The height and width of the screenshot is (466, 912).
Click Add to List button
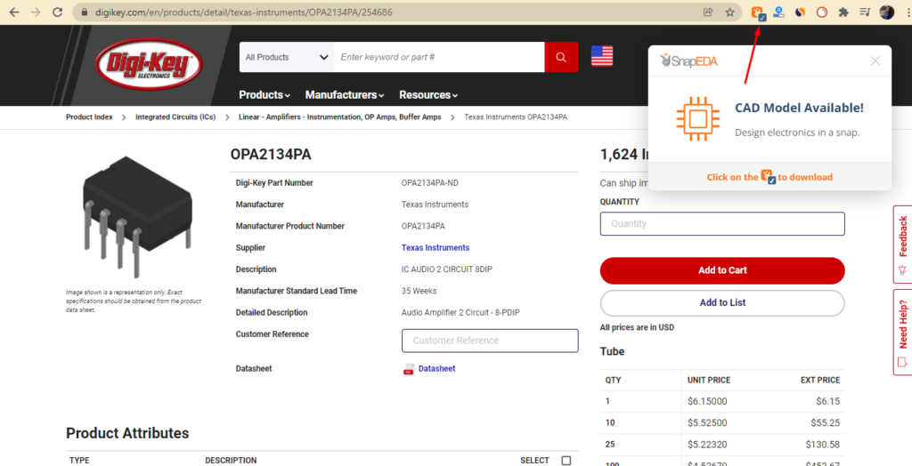tap(722, 302)
